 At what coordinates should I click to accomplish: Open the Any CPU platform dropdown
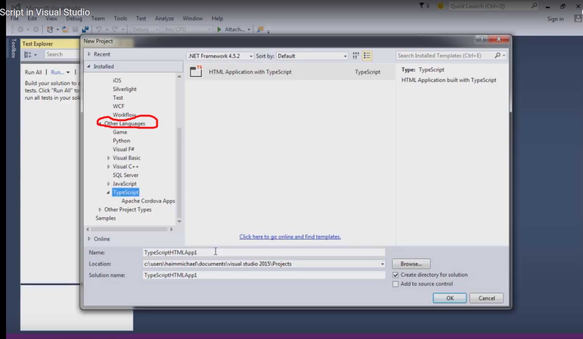(187, 30)
